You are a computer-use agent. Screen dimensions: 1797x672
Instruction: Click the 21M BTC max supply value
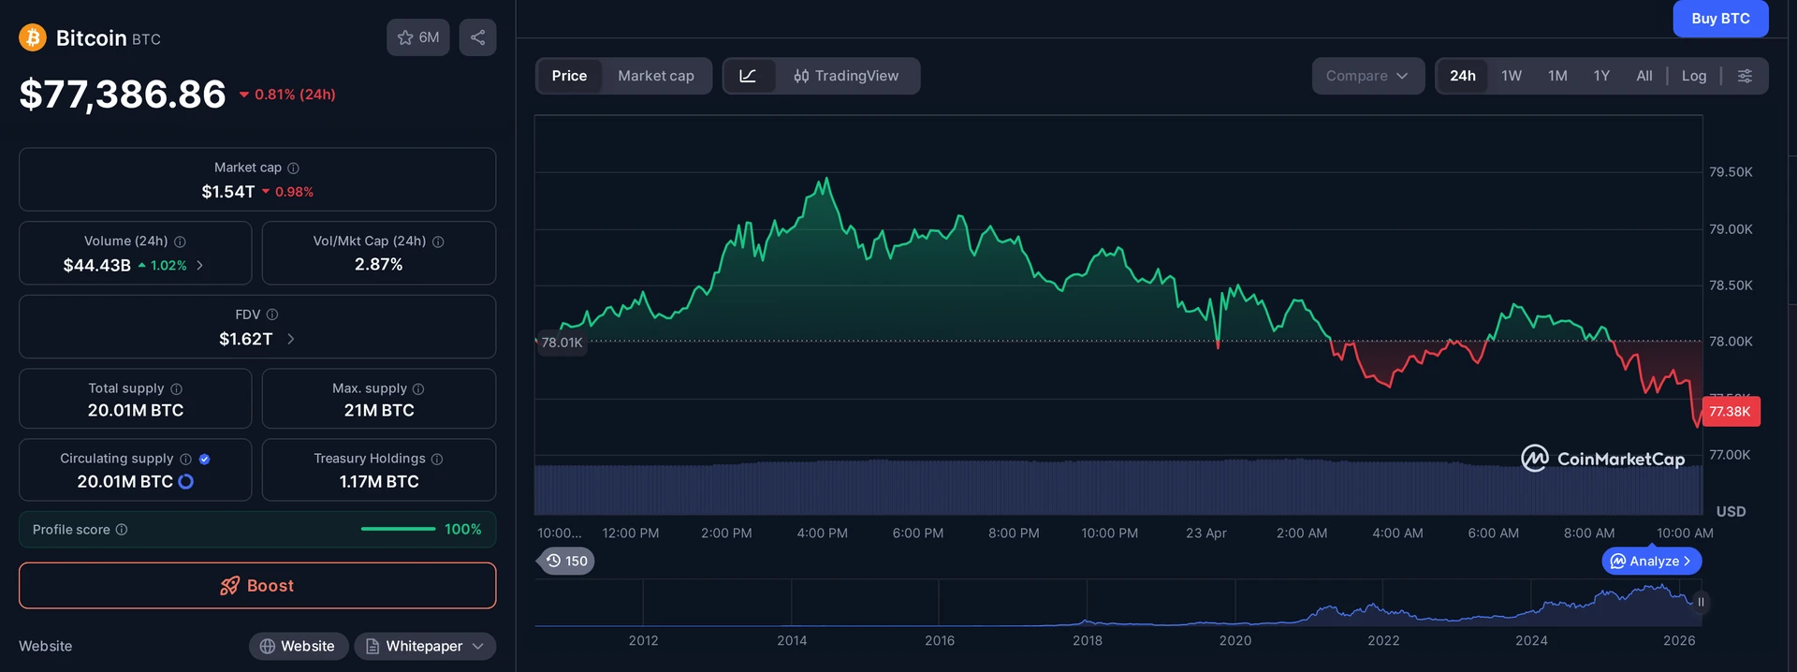(x=379, y=410)
